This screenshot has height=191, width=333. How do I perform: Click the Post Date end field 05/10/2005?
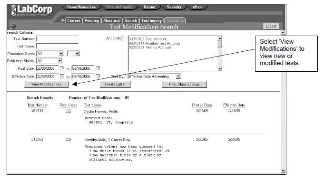click(x=83, y=68)
